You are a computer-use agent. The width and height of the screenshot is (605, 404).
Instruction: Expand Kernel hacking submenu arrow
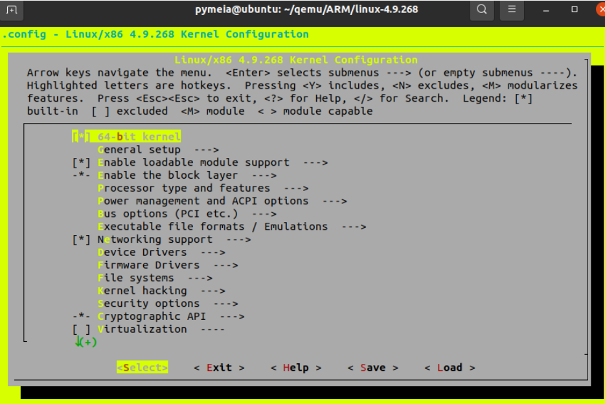[213, 291]
